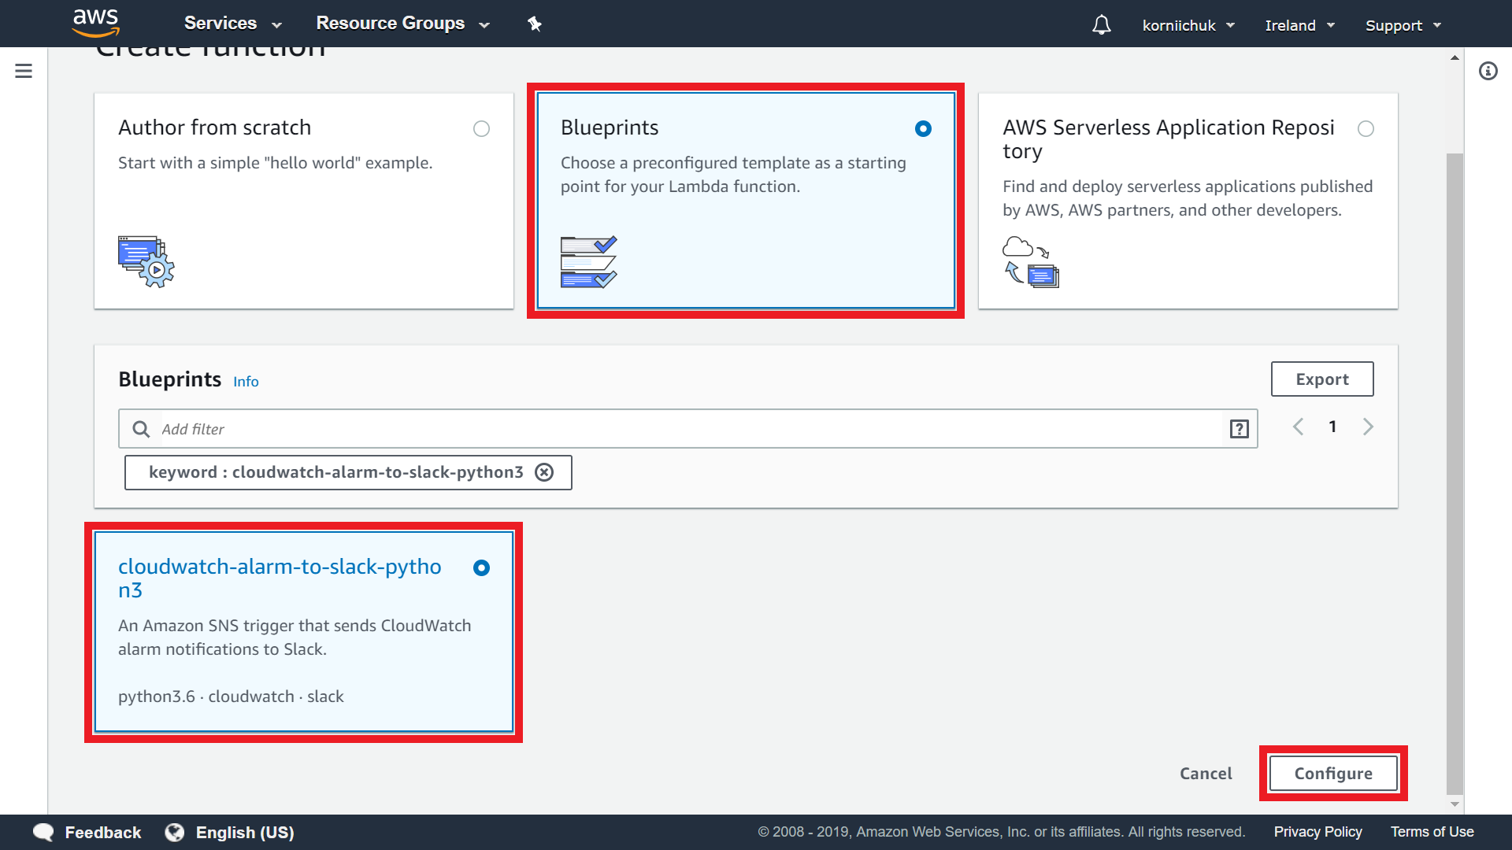Open the info panel circle icon

coord(1488,71)
